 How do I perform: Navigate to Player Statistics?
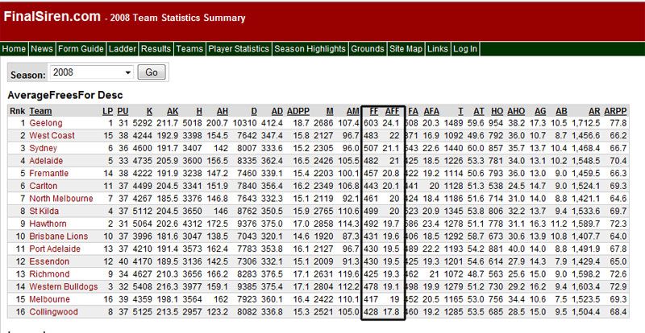pos(238,49)
